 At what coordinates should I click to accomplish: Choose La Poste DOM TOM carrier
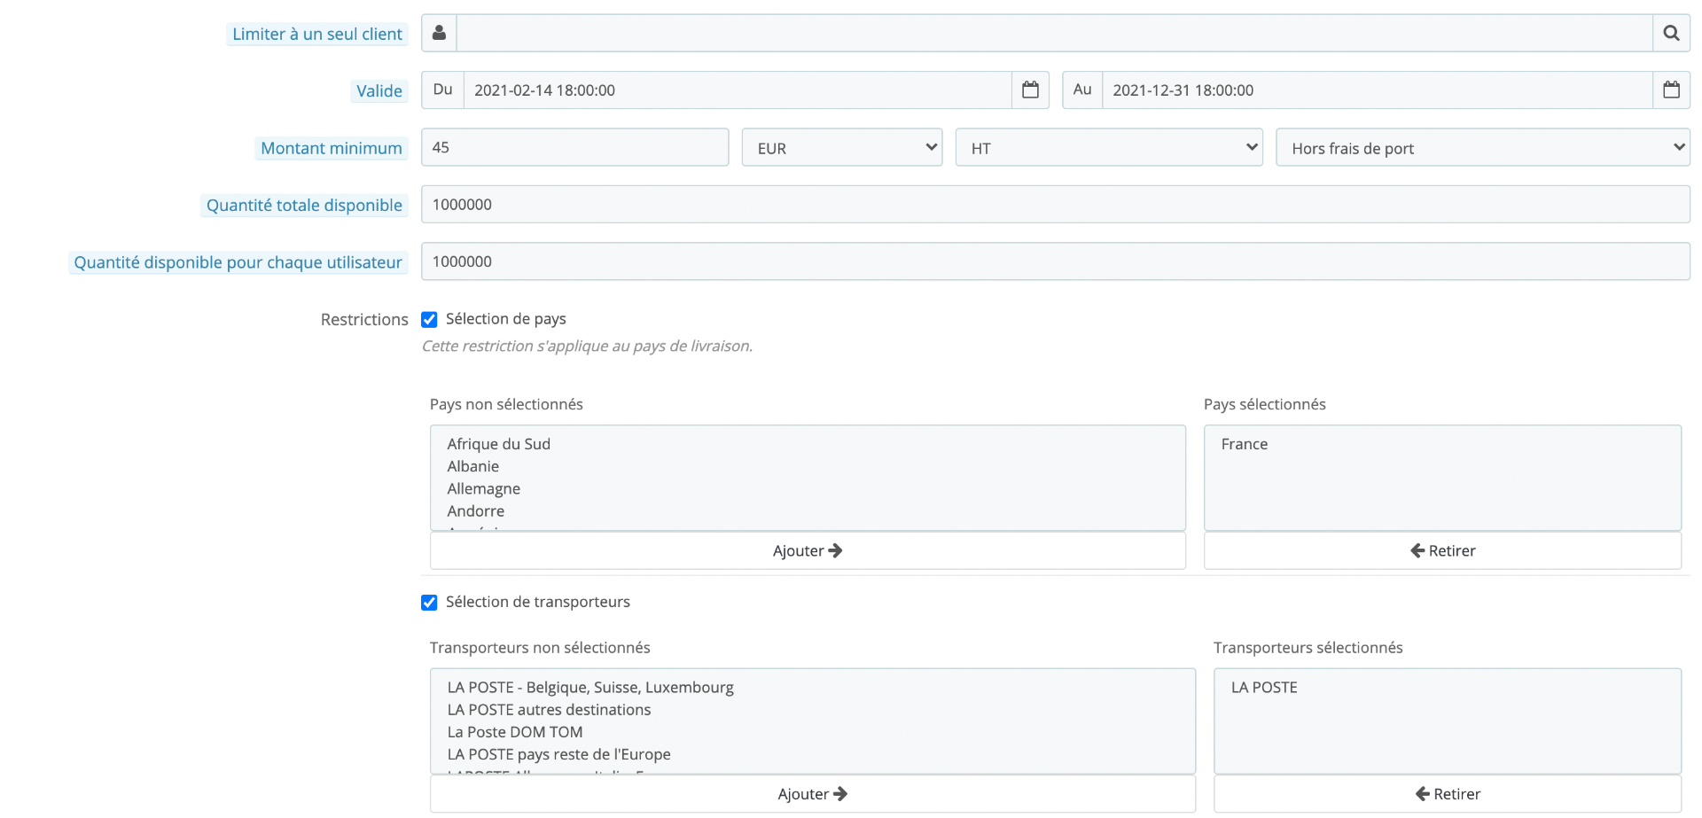[515, 733]
